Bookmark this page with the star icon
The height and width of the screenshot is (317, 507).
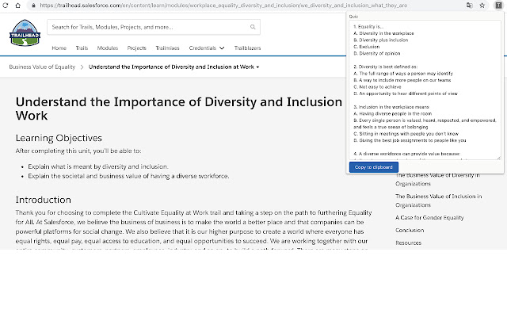(483, 5)
